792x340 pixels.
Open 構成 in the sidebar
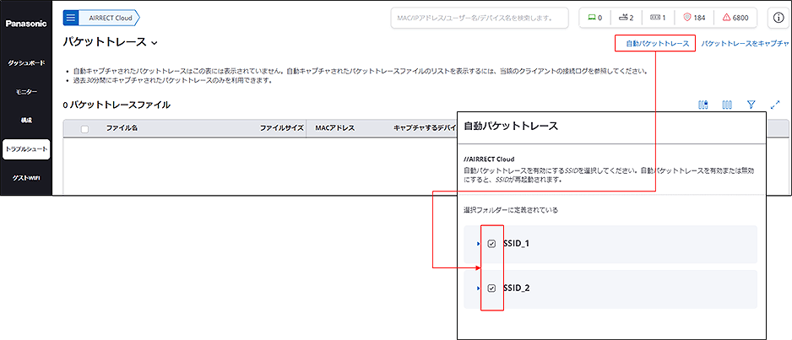(x=26, y=120)
